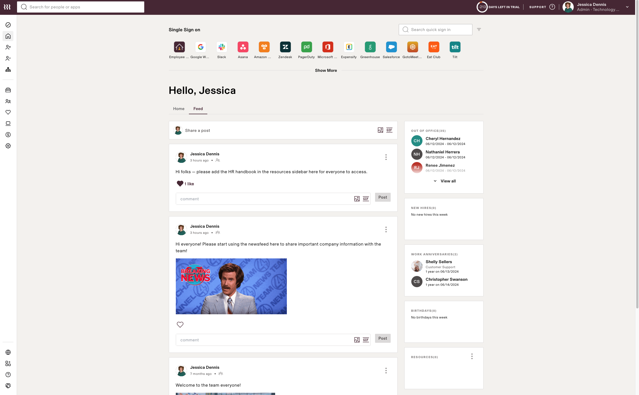639x395 pixels.
Task: Open the tasks checkmark icon in sidebar
Action: pos(8,25)
